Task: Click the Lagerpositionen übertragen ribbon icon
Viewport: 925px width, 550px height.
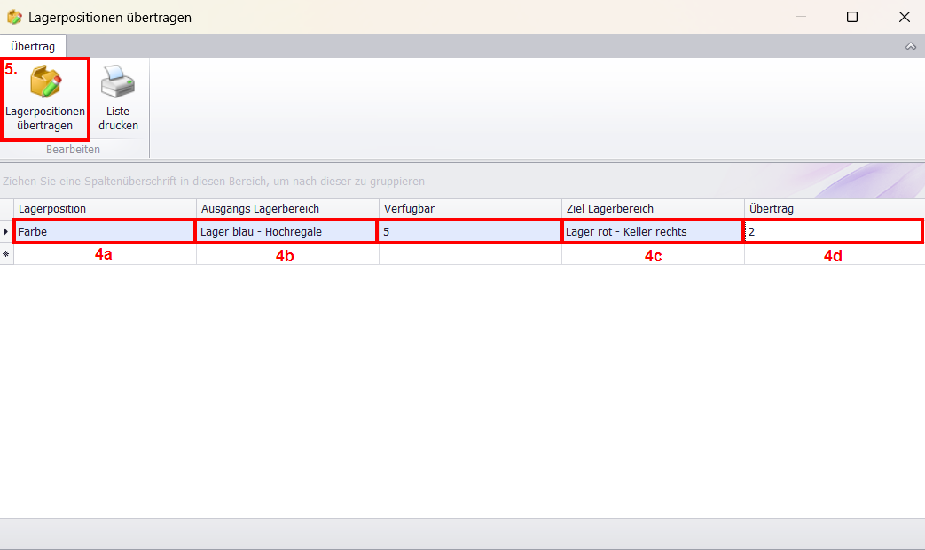Action: pos(45,84)
